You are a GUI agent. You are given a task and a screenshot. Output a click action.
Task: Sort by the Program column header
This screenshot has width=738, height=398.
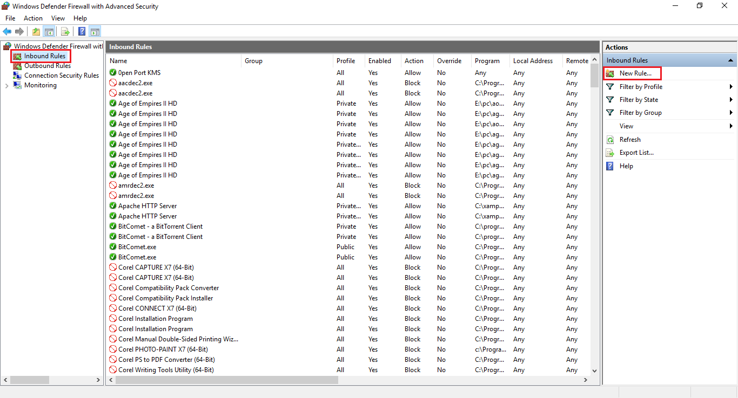[491, 61]
